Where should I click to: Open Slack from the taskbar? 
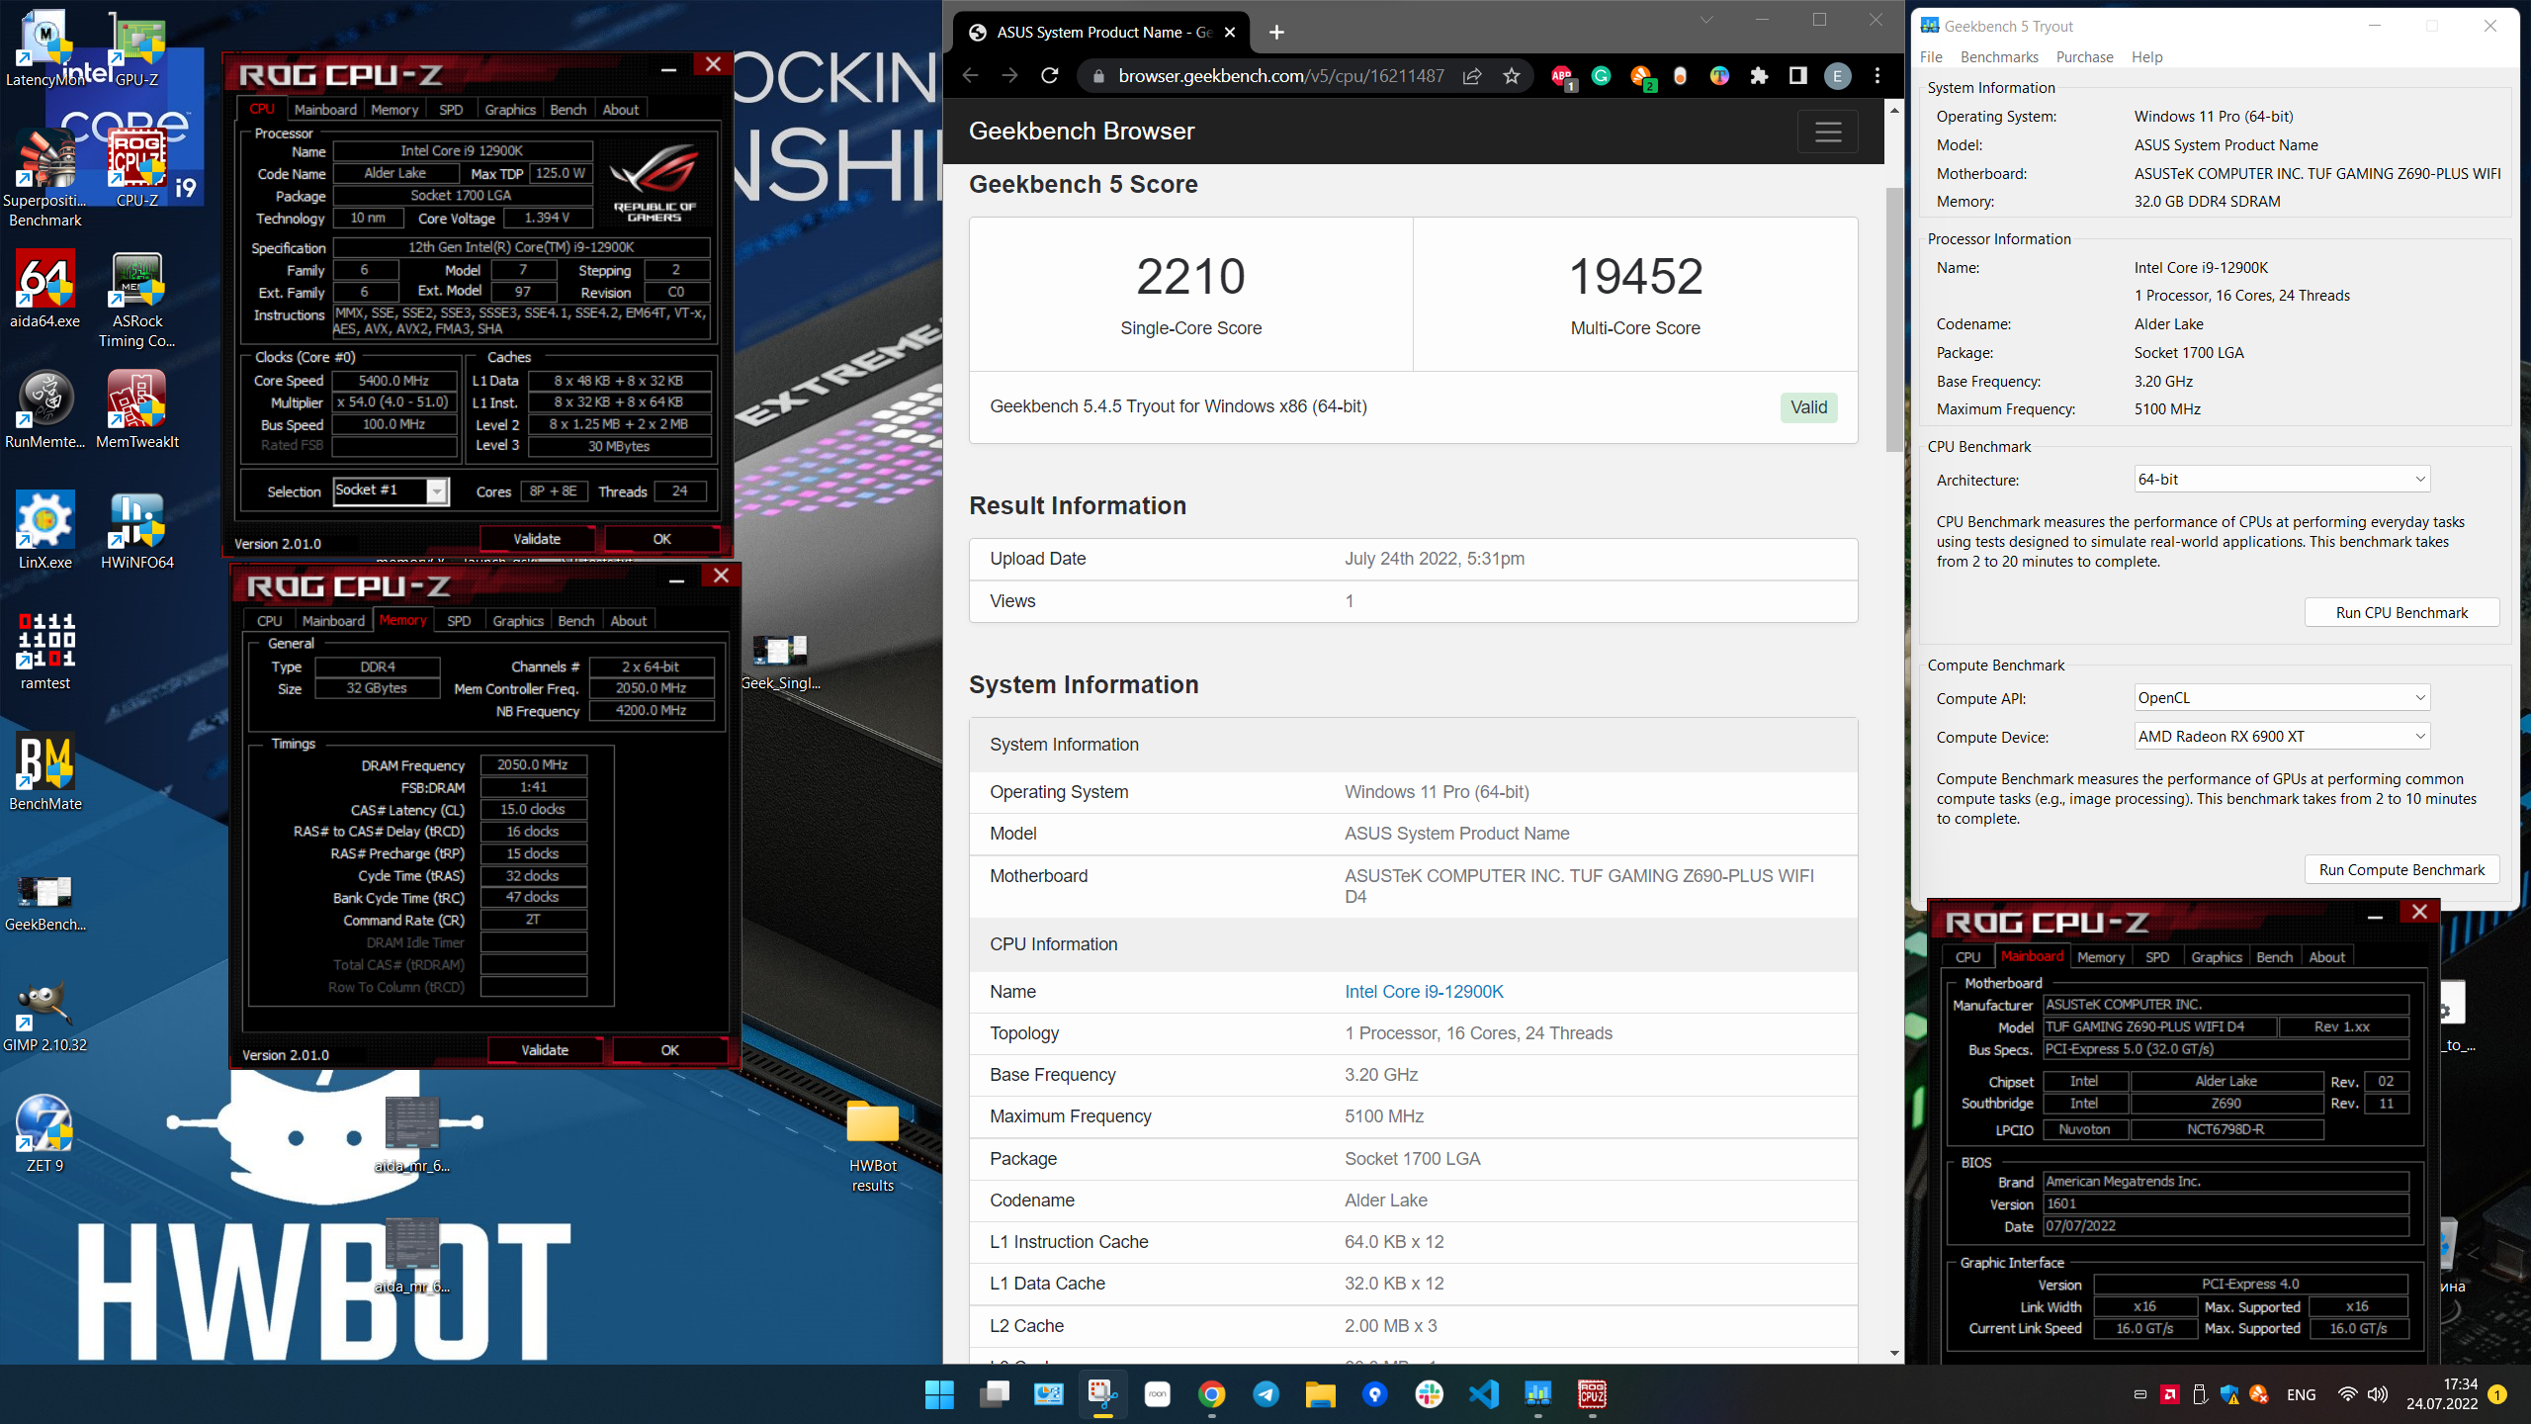tap(1429, 1394)
